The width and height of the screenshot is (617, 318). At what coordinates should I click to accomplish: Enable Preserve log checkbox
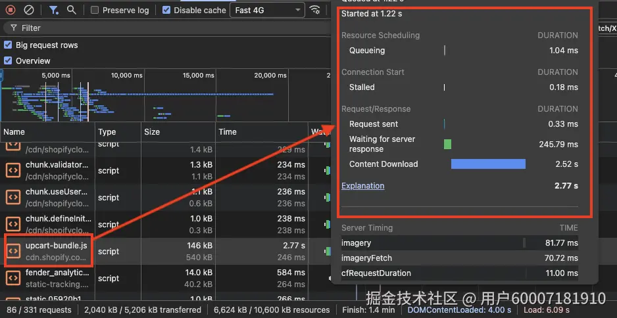[95, 11]
